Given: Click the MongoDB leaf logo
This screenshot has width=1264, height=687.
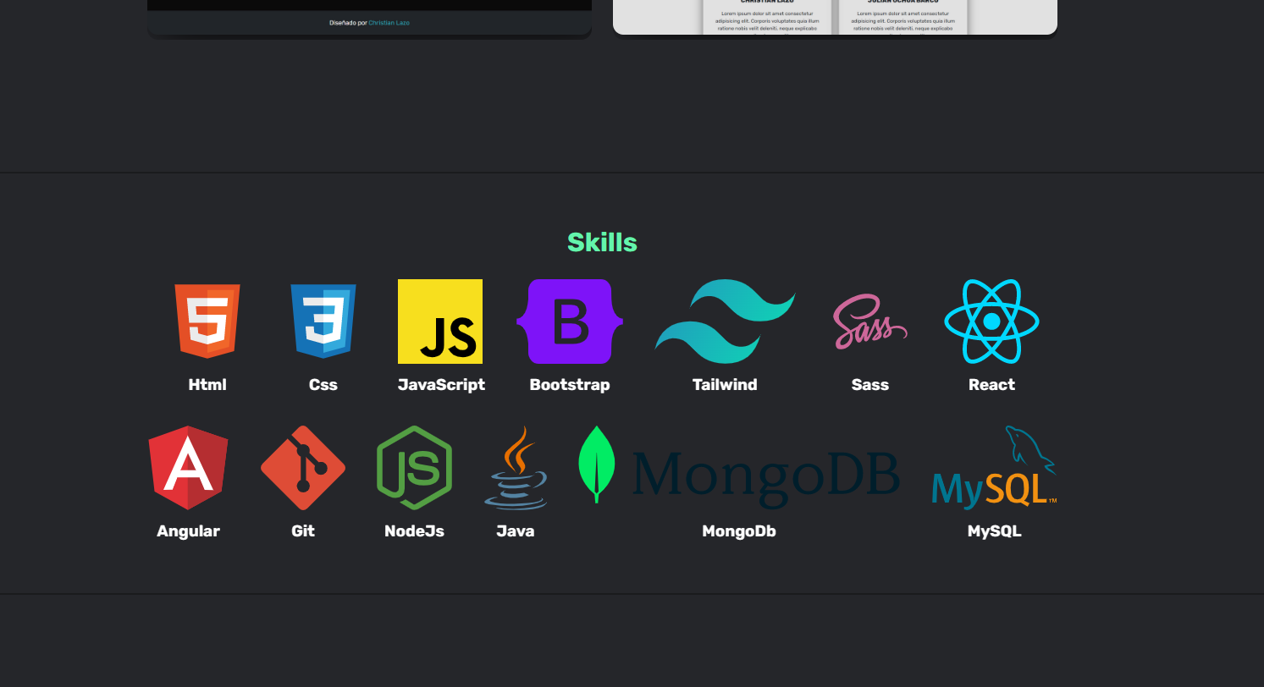Looking at the screenshot, I should tap(739, 468).
